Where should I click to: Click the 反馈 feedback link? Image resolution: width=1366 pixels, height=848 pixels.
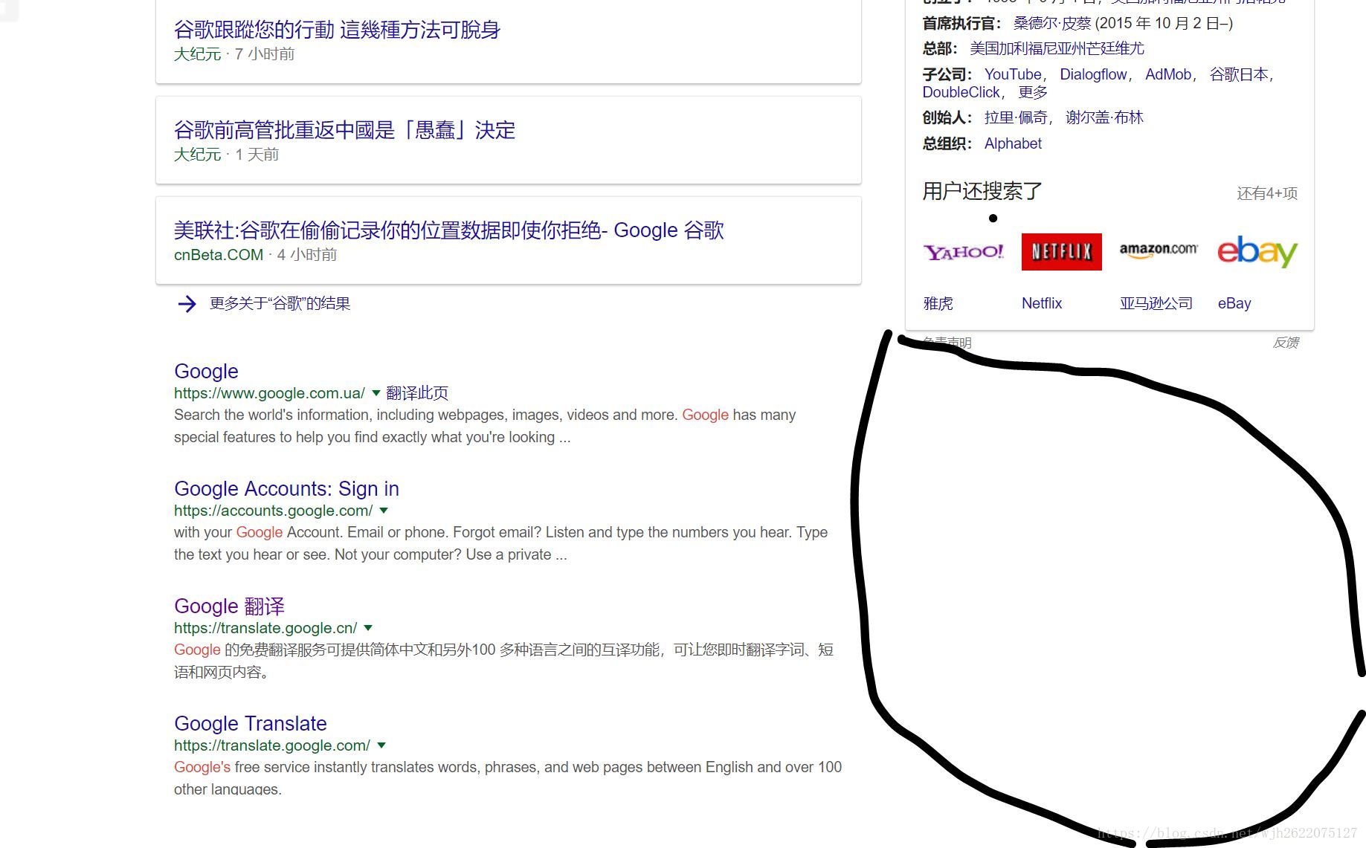[x=1286, y=343]
